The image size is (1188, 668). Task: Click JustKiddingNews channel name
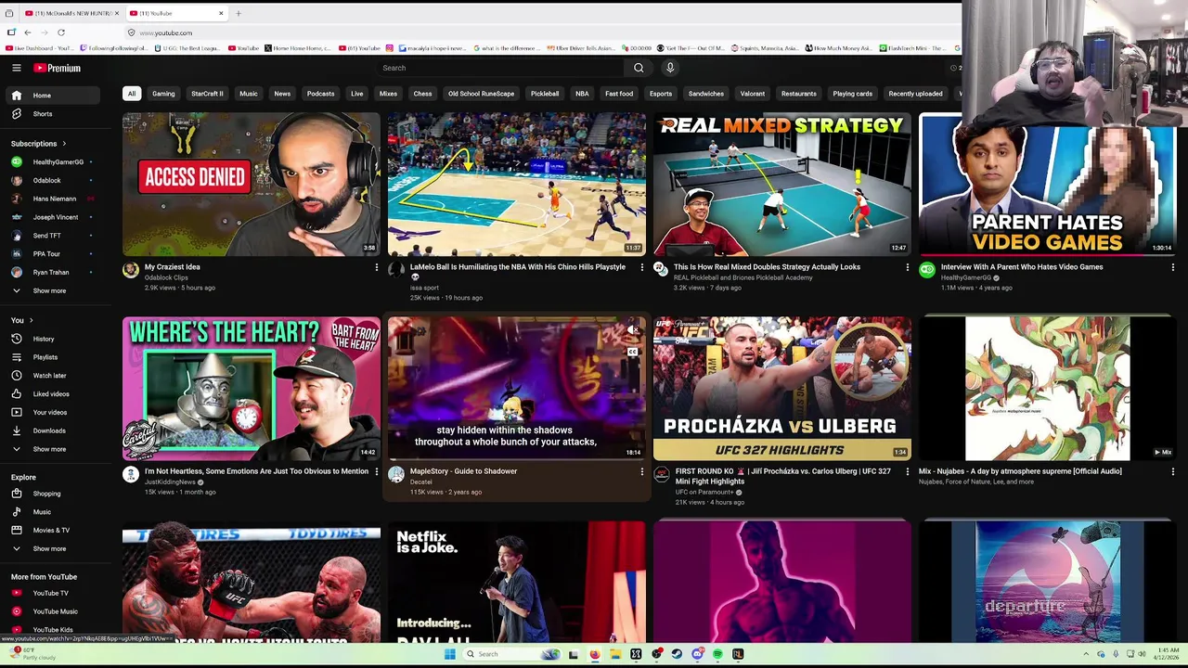point(170,482)
